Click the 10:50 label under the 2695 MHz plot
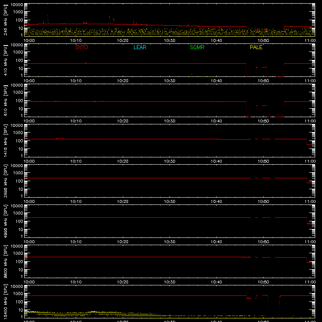This screenshot has width=322, height=322. click(263, 202)
